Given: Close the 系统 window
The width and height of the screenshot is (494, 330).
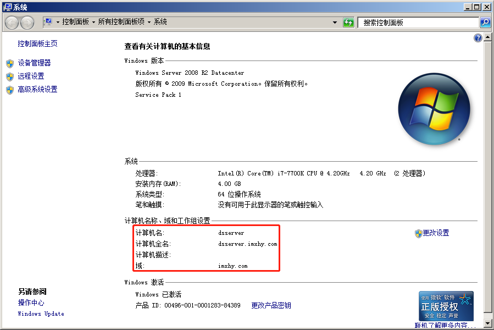Looking at the screenshot, I should pyautogui.click(x=486, y=7).
